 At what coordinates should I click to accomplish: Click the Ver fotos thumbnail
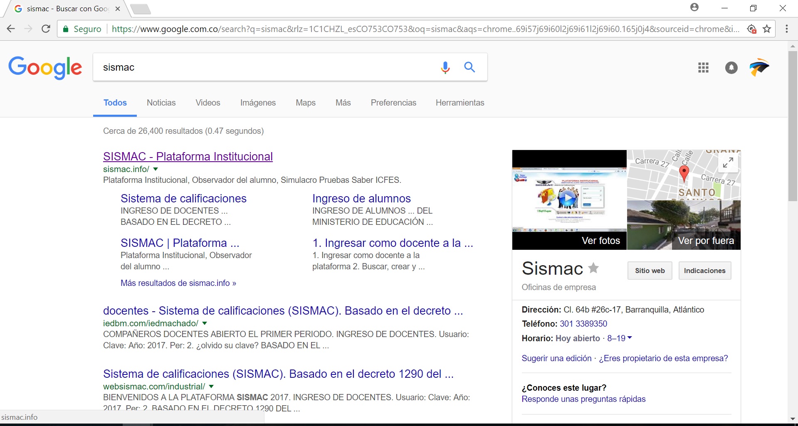pyautogui.click(x=569, y=200)
